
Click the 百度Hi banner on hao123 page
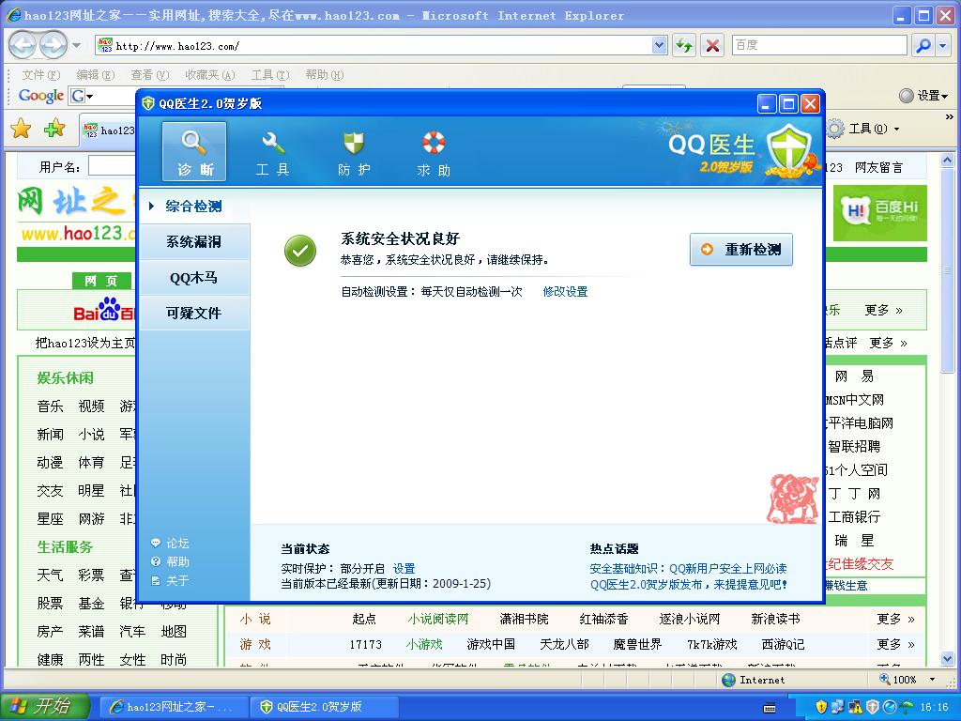[880, 213]
